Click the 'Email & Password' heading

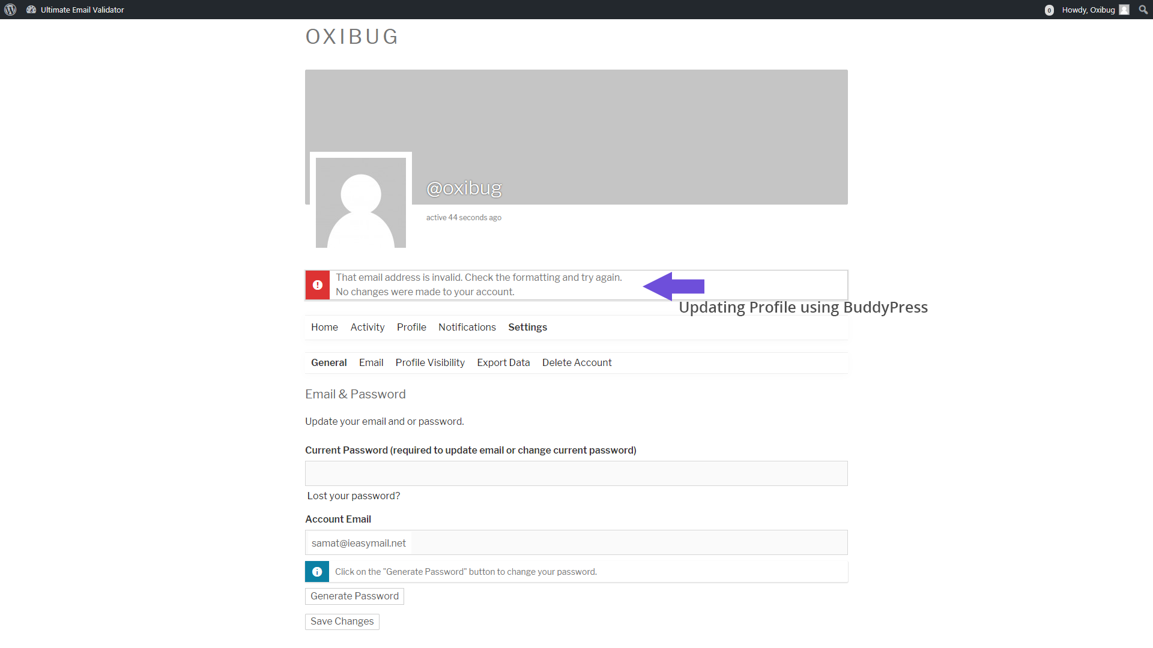coord(356,394)
